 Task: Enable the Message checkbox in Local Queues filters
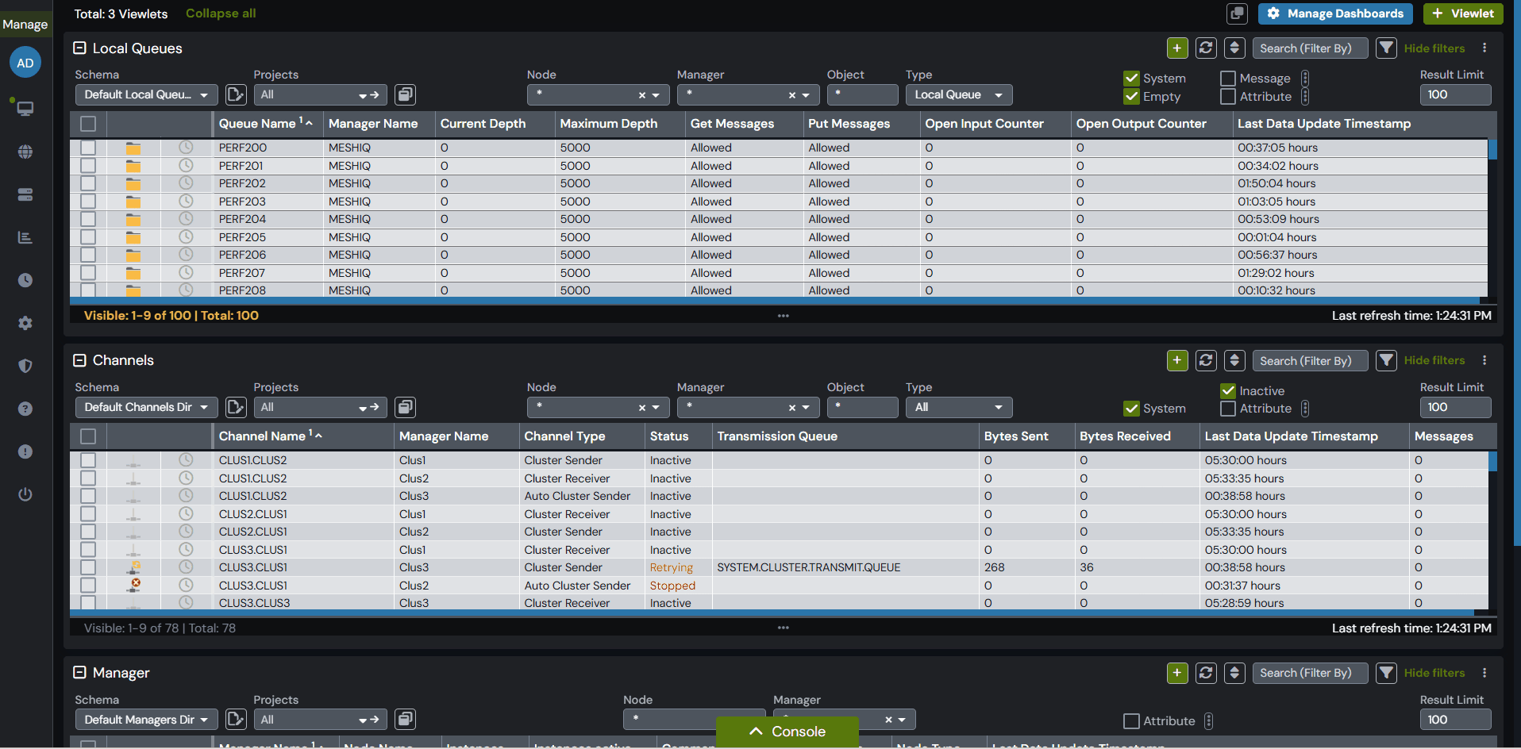click(1228, 79)
